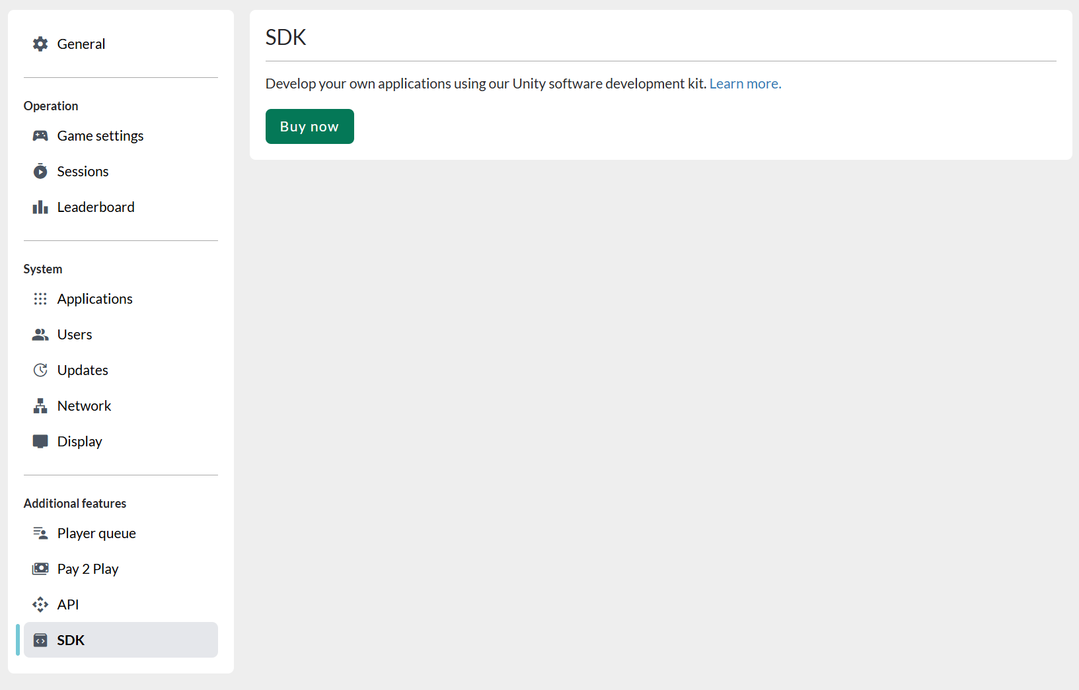Click the Buy now button

tap(309, 126)
